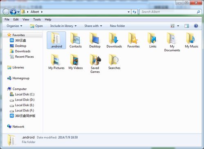Open the Contacts folder
This screenshot has height=149, width=204.
click(76, 40)
